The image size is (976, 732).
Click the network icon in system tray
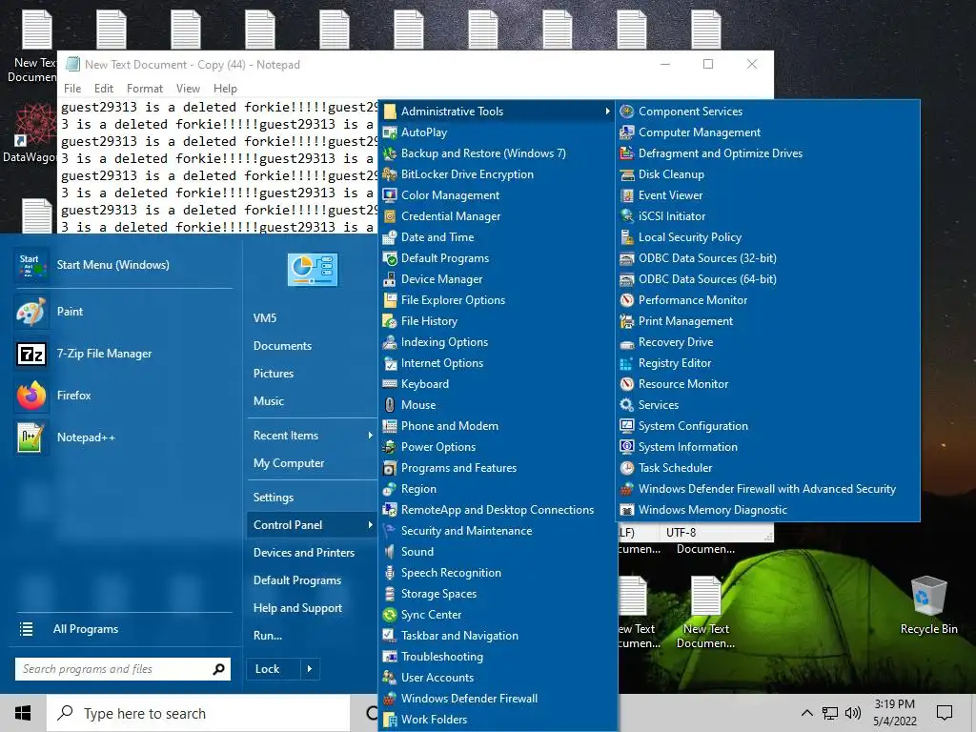coord(830,713)
